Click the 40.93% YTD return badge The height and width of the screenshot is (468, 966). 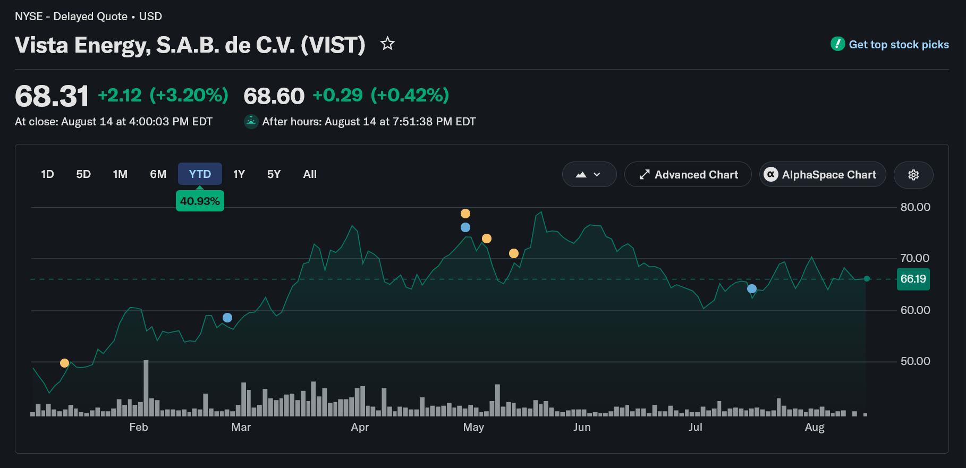point(200,201)
